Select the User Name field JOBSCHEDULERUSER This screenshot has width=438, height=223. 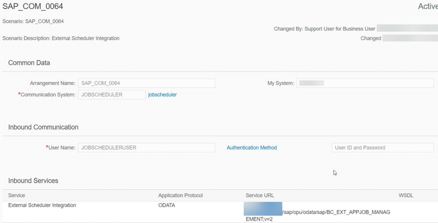[x=147, y=148]
